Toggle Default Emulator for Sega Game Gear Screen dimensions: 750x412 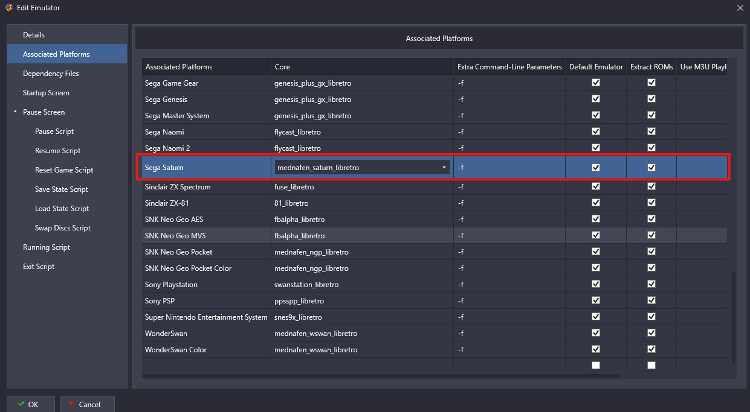pyautogui.click(x=596, y=83)
